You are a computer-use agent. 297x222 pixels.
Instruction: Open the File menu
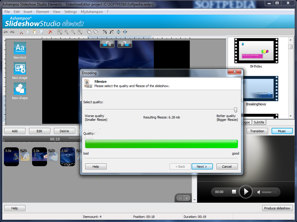[x=7, y=12]
